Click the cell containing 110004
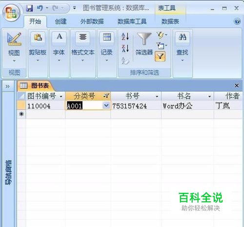Viewport: 244px width, 227px height. tap(45, 106)
